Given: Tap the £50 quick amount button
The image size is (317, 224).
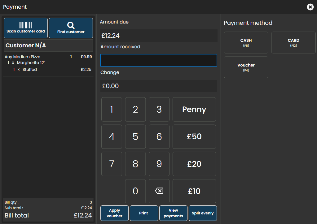Looking at the screenshot, I should pos(194,136).
